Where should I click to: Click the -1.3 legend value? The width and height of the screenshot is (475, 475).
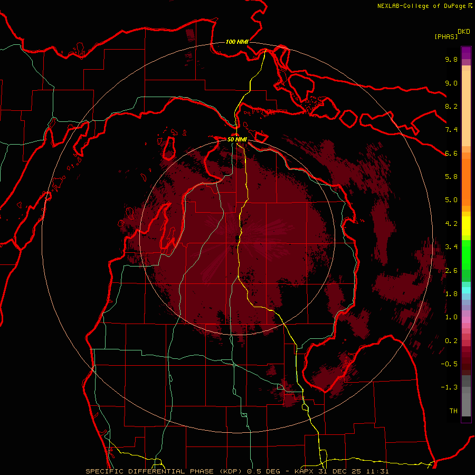coord(449,387)
